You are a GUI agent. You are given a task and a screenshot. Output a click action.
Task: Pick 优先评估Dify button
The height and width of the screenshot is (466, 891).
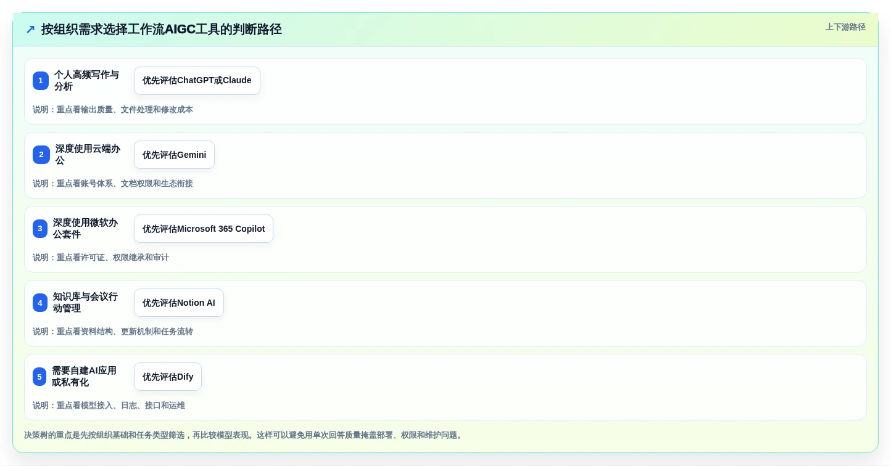[x=168, y=377]
